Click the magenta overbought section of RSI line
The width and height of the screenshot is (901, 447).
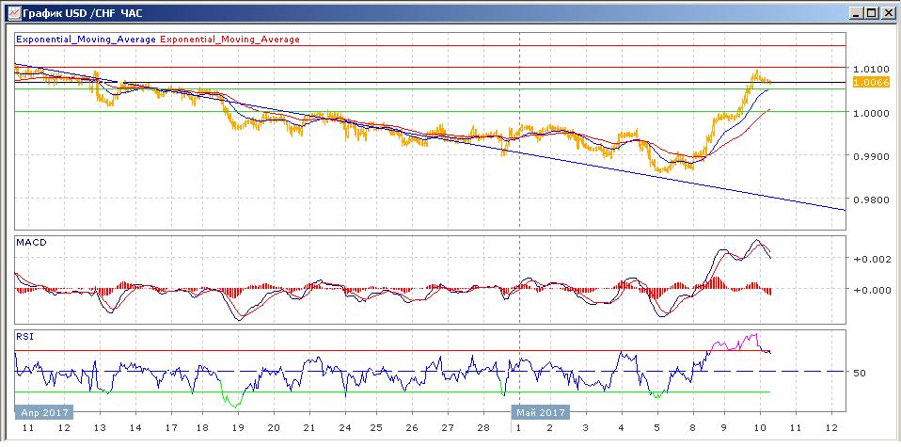[x=734, y=343]
